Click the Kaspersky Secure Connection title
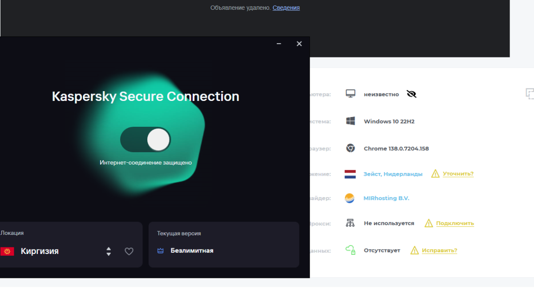This screenshot has width=534, height=290. [x=146, y=97]
